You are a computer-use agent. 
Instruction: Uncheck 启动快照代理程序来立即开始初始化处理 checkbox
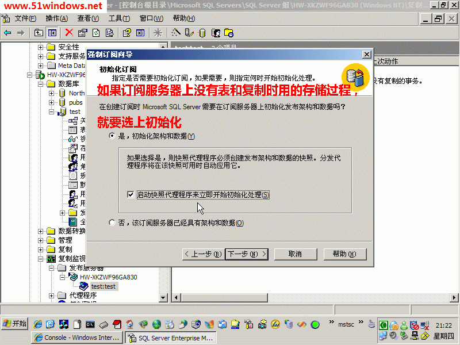click(131, 195)
